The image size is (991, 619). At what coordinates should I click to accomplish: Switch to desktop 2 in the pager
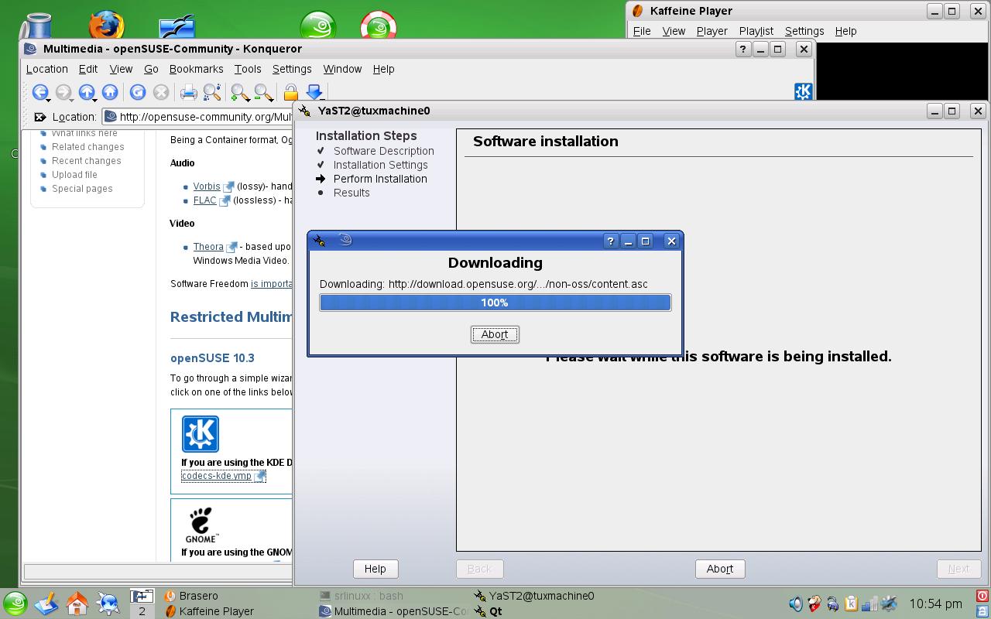142,610
